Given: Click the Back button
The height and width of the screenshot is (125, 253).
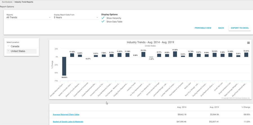Looking at the screenshot, I should click(x=221, y=28).
